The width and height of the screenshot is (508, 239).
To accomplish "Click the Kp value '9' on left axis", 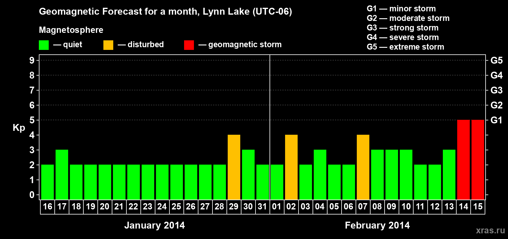I will pyautogui.click(x=32, y=60).
